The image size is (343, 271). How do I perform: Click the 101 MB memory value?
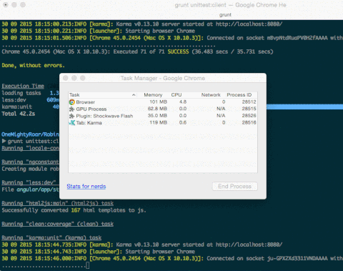[x=158, y=102]
